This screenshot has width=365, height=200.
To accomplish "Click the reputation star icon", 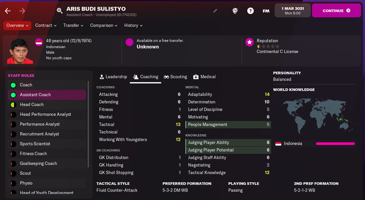I will [249, 42].
